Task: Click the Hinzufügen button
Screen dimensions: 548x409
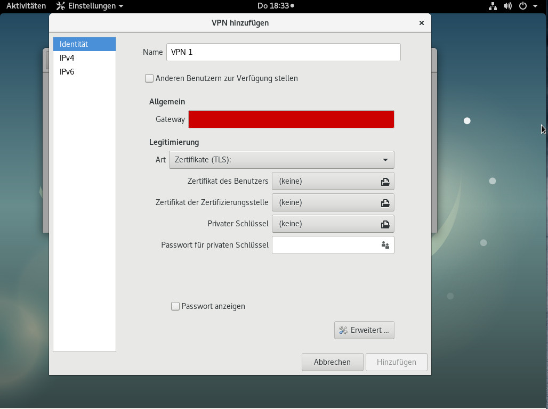Action: [x=396, y=362]
